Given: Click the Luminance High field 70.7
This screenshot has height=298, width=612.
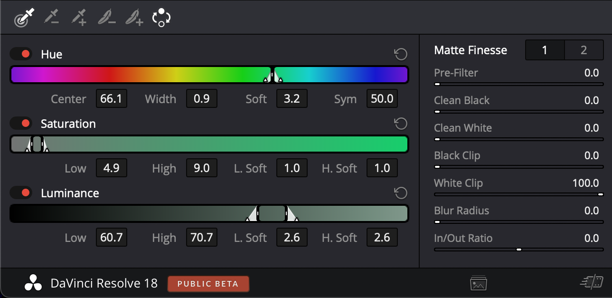Looking at the screenshot, I should tap(201, 238).
